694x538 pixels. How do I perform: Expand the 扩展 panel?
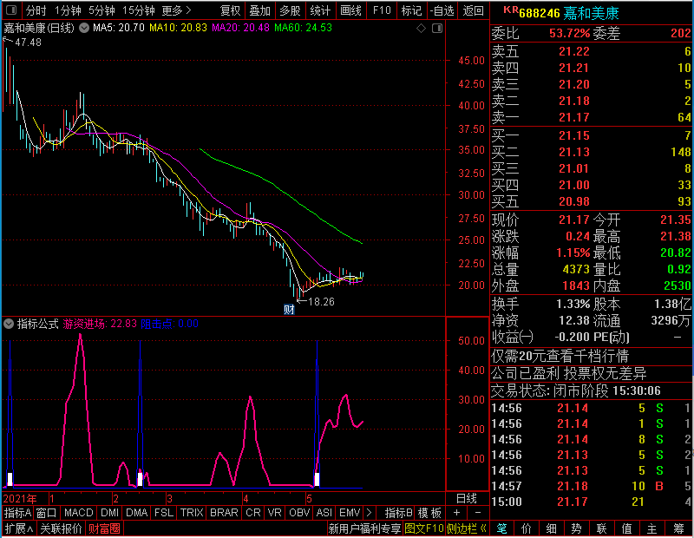[19, 528]
